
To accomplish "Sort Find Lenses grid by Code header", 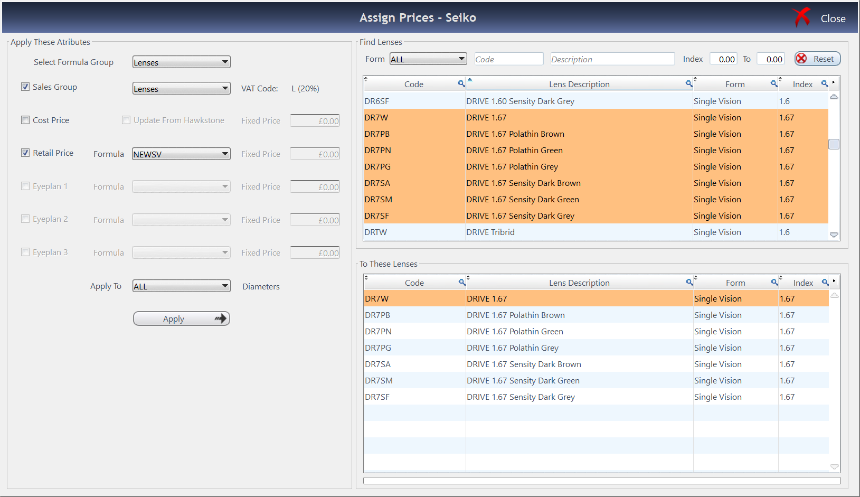I will (x=414, y=84).
